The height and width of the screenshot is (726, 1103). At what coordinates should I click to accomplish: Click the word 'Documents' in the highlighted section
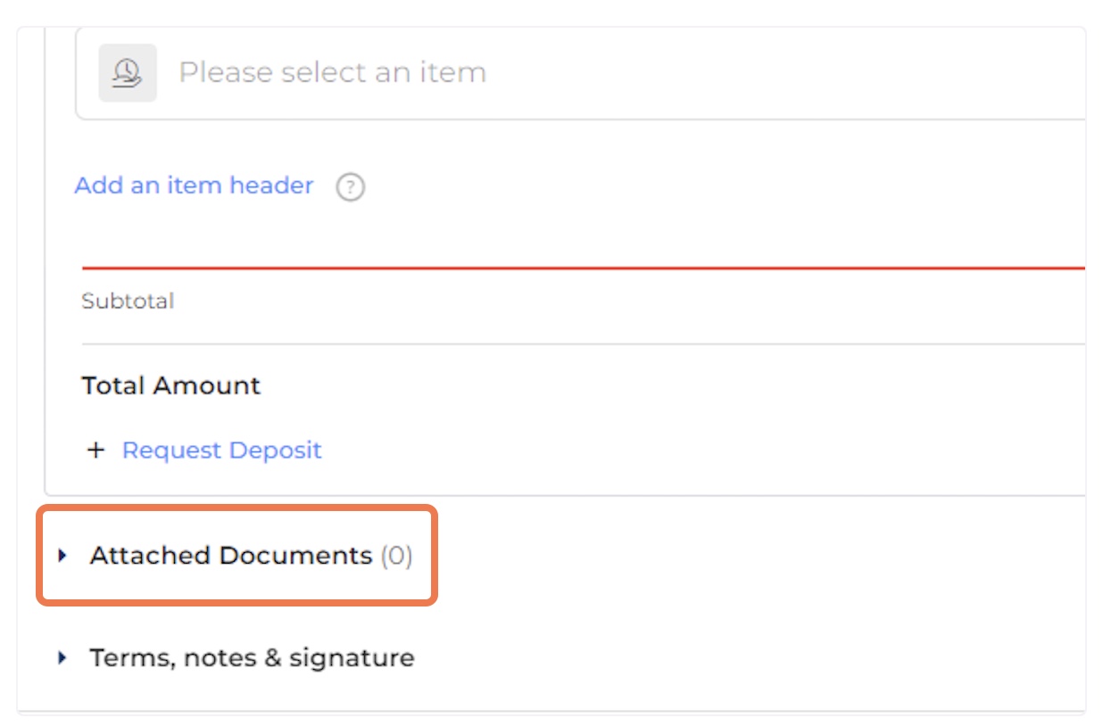296,556
